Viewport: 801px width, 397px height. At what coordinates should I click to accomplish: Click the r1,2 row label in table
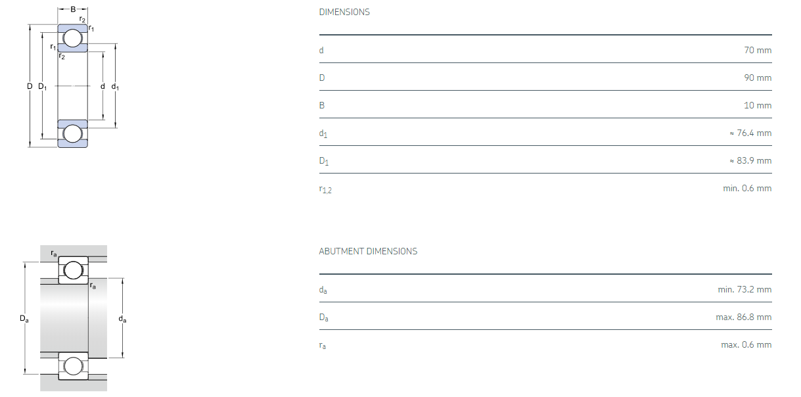click(325, 189)
